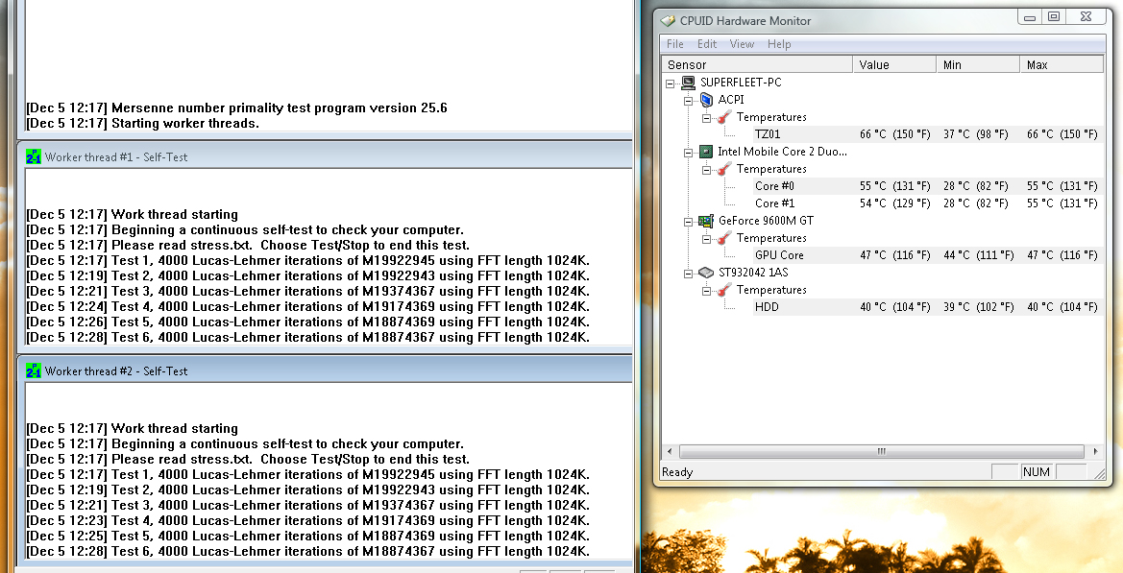
Task: Click the GeForce 9600M GT label
Action: 766,221
